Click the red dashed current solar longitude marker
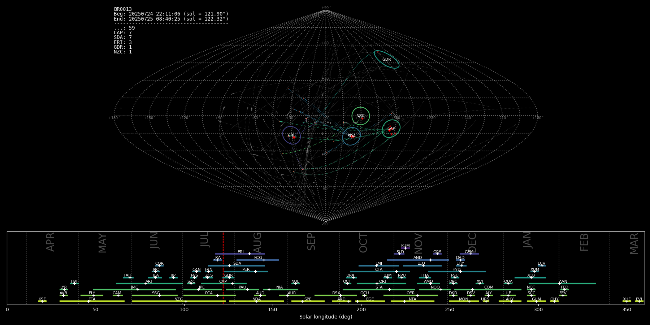Screen dimensions: 650x325 point(223,268)
